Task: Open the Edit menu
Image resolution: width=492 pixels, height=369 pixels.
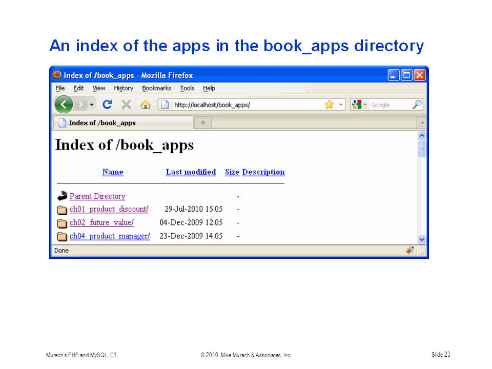Action: (78, 88)
